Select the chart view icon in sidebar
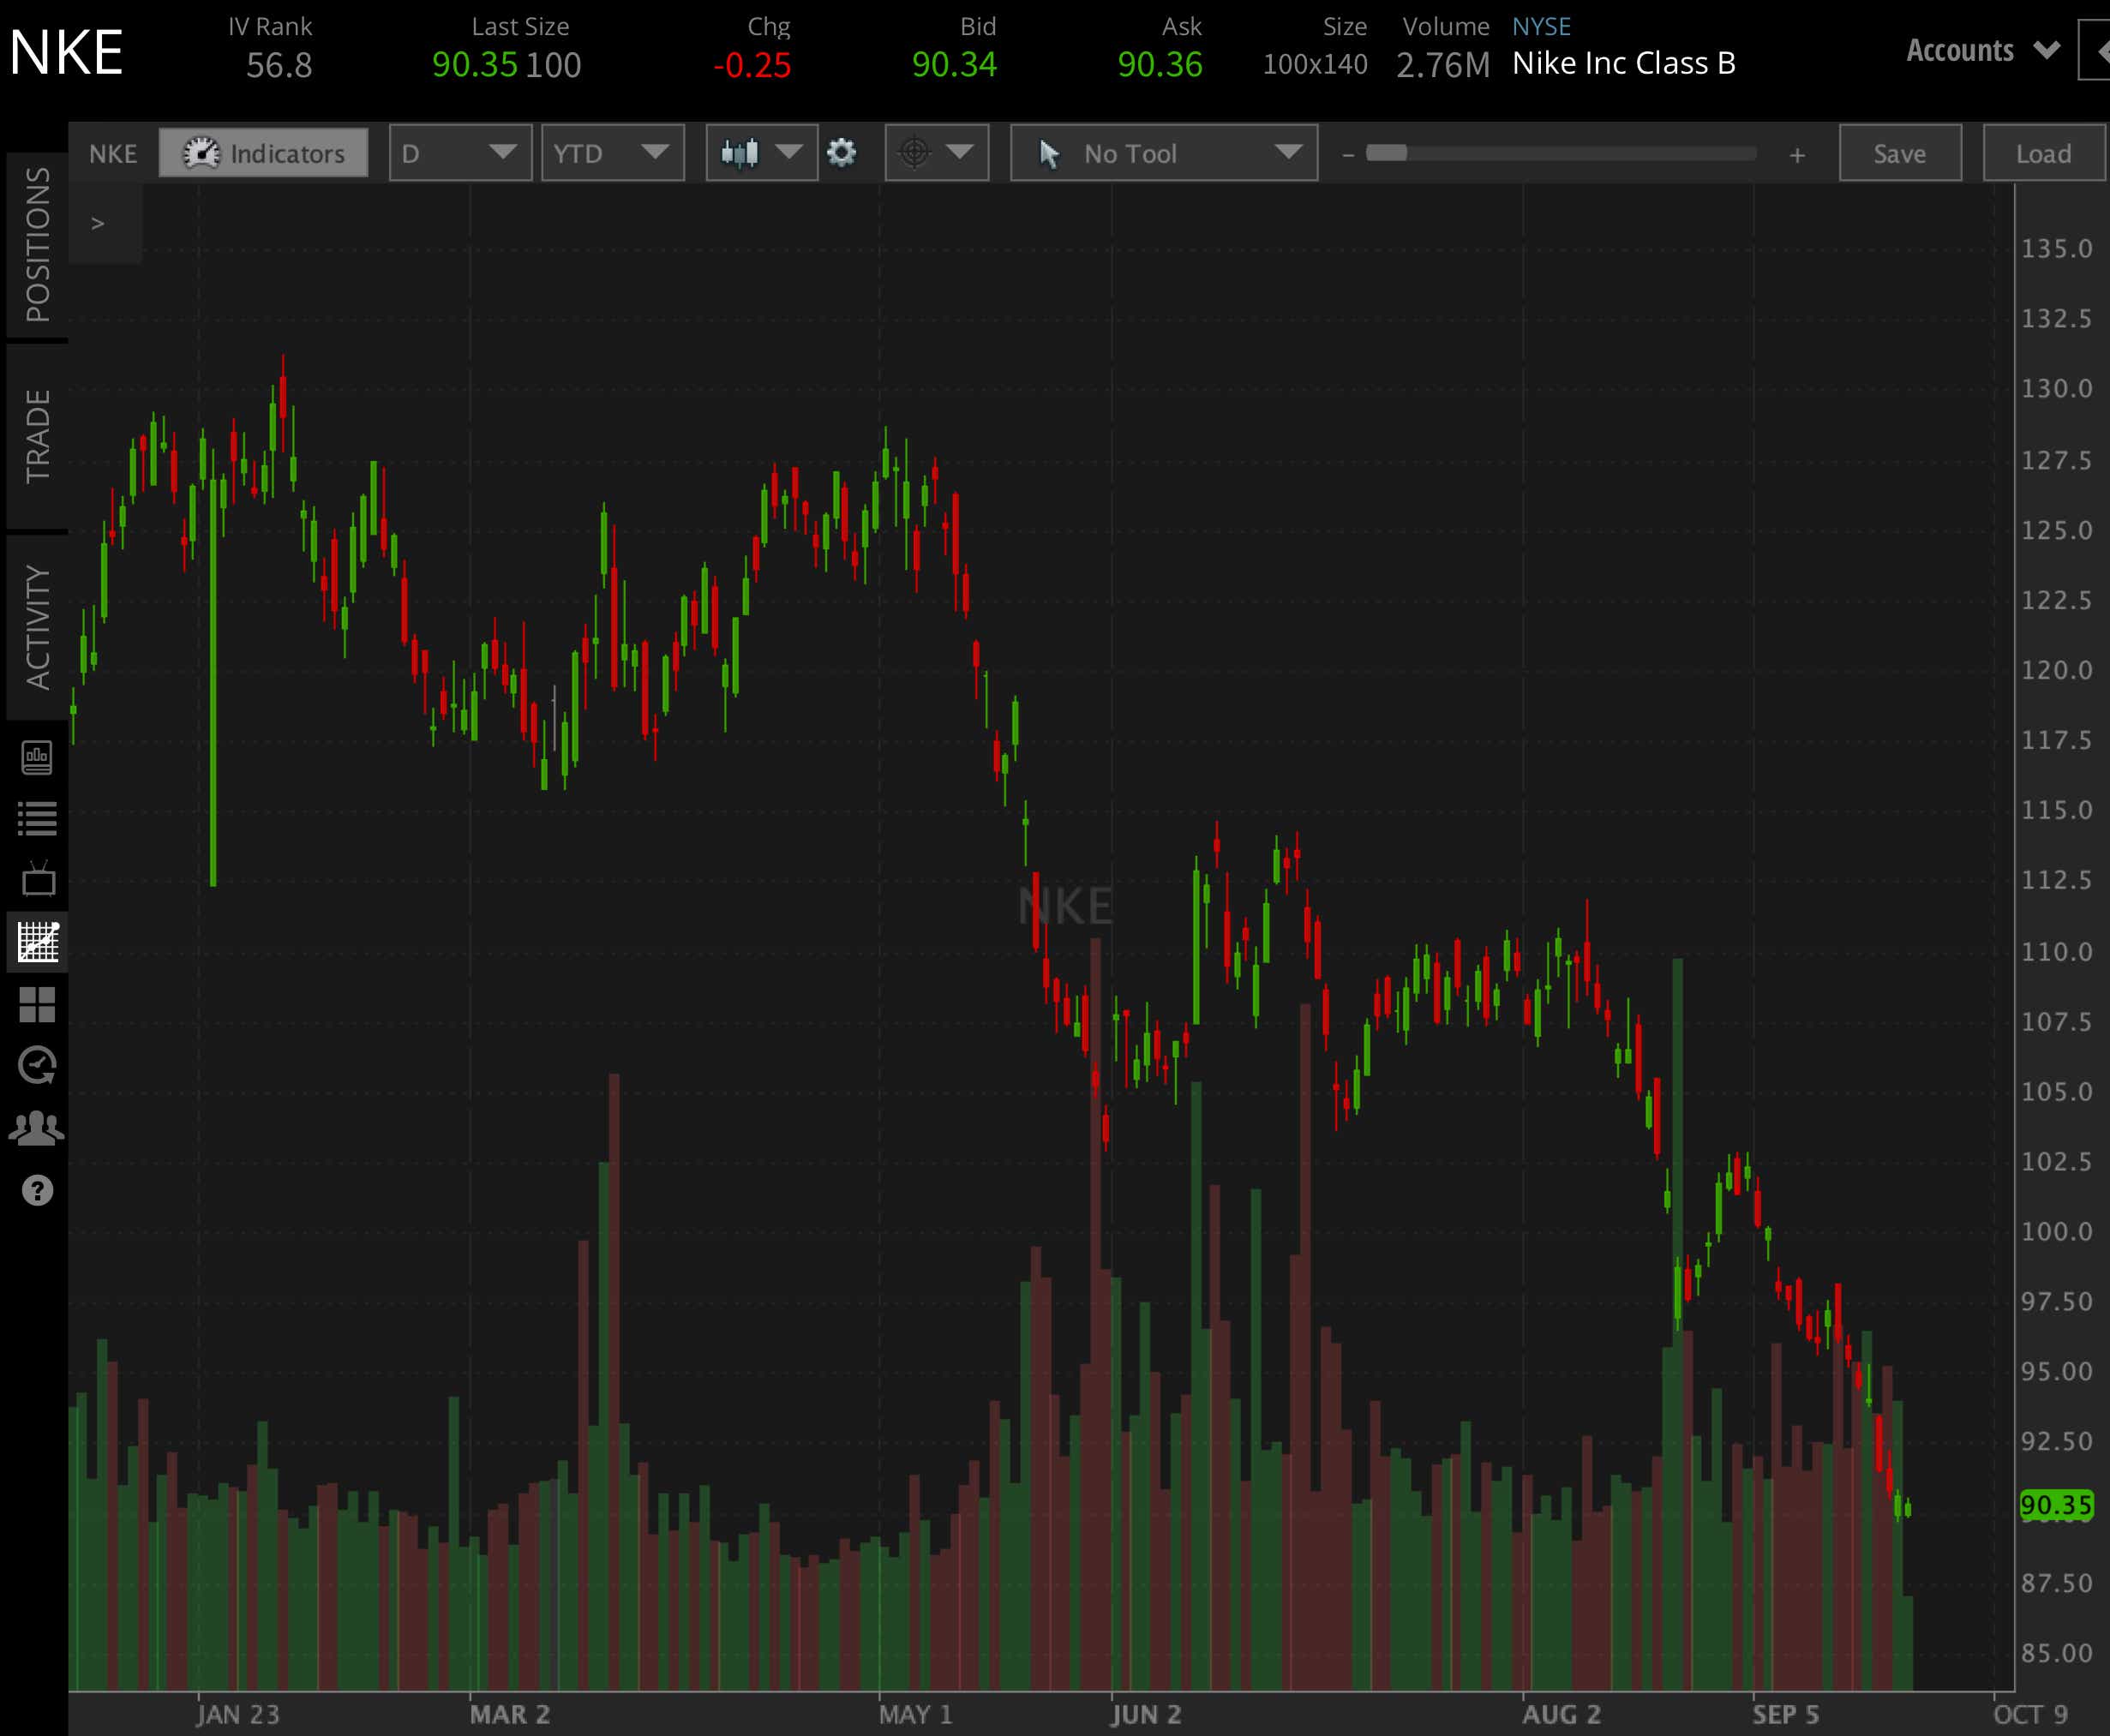2110x1736 pixels. pos(38,942)
